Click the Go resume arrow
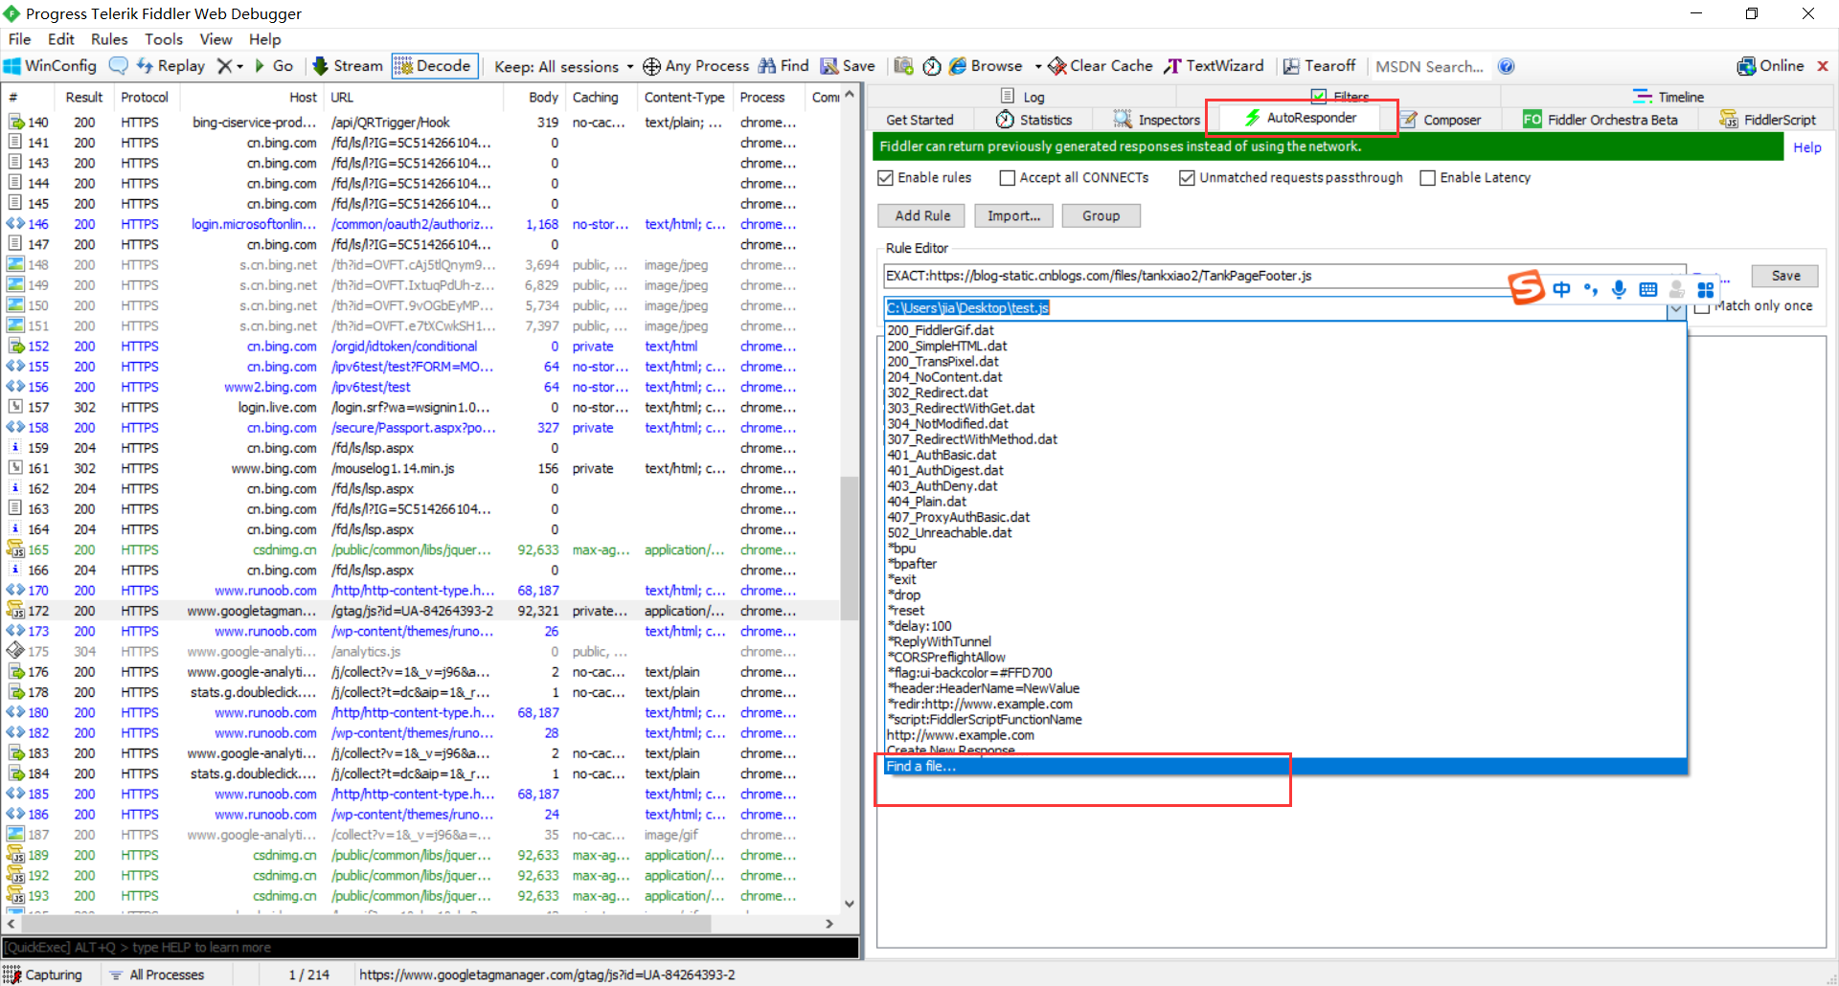Viewport: 1839px width, 986px height. click(x=274, y=66)
